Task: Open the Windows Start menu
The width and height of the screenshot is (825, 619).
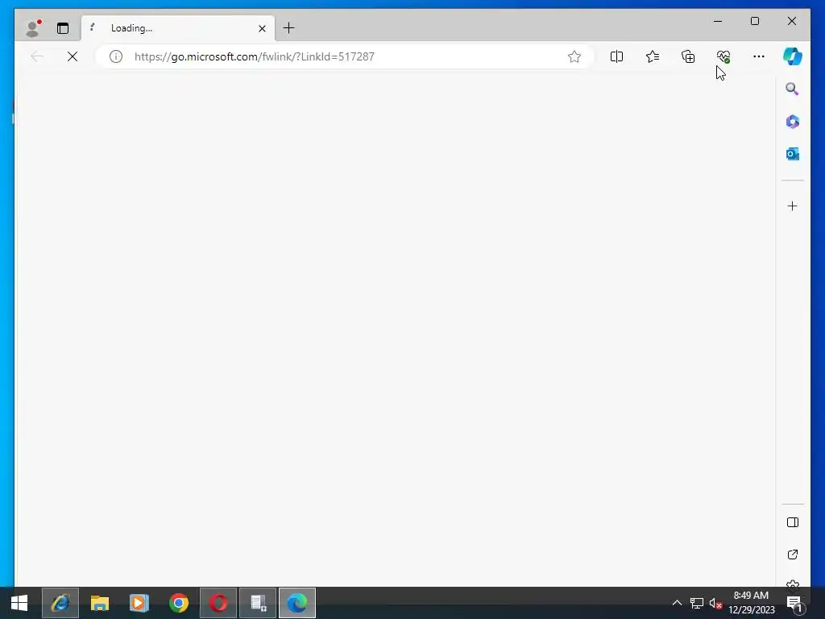Action: point(19,603)
